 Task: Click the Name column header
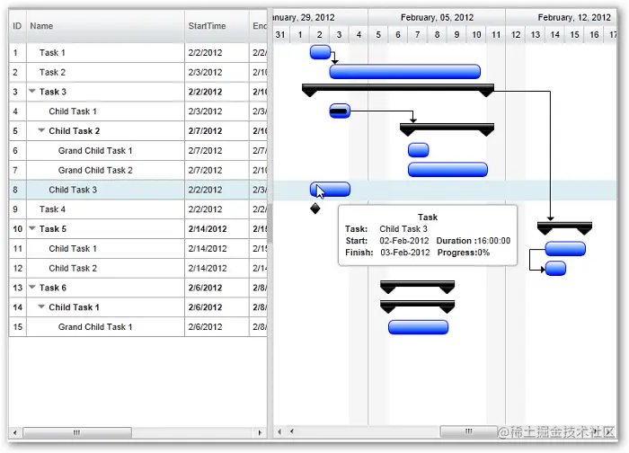tap(105, 26)
